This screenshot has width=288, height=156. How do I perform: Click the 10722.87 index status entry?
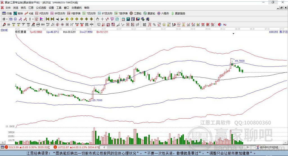click(x=76, y=147)
